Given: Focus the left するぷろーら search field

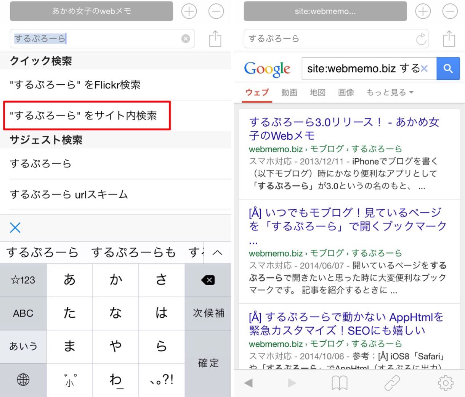Looking at the screenshot, I should point(102,39).
